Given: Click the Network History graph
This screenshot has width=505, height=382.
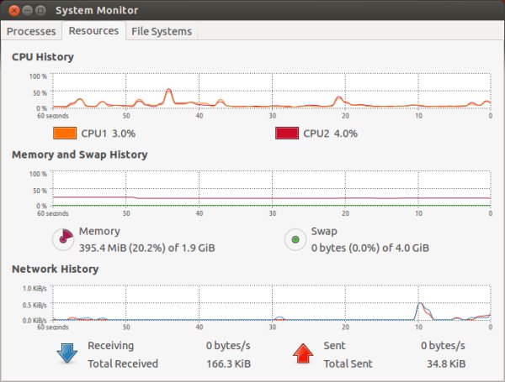Looking at the screenshot, I should 271,303.
